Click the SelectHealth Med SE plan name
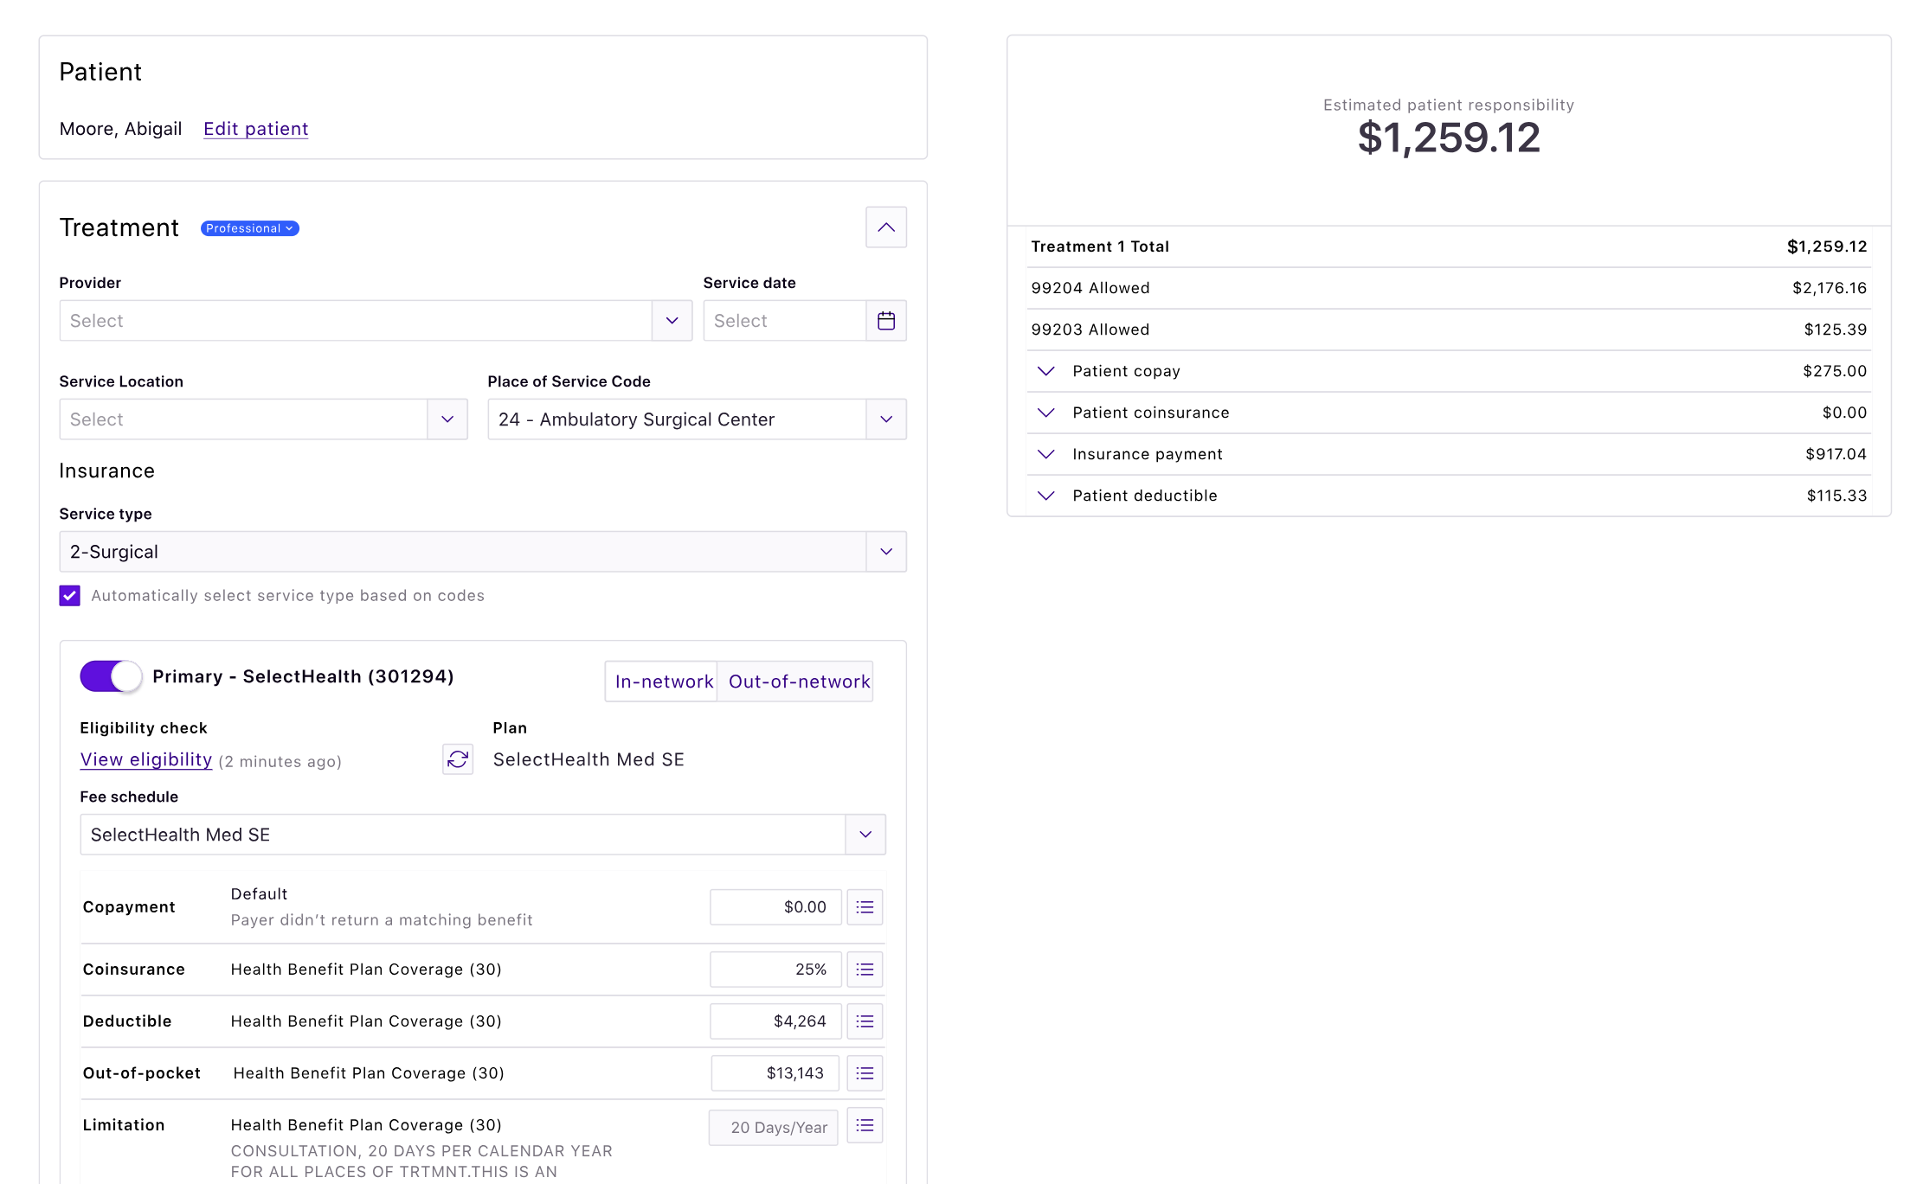The width and height of the screenshot is (1923, 1184). coord(588,759)
